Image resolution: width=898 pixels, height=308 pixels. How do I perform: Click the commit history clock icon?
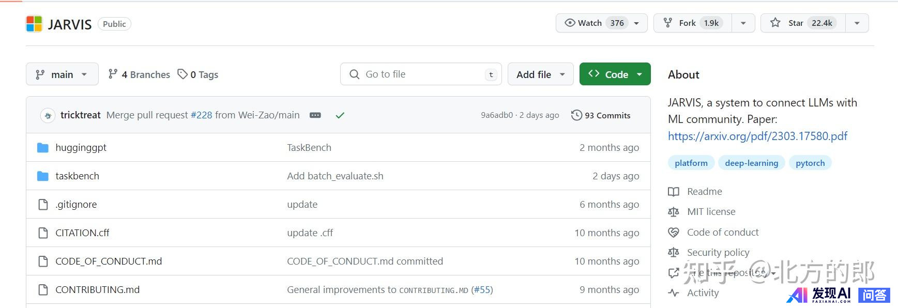tap(576, 115)
